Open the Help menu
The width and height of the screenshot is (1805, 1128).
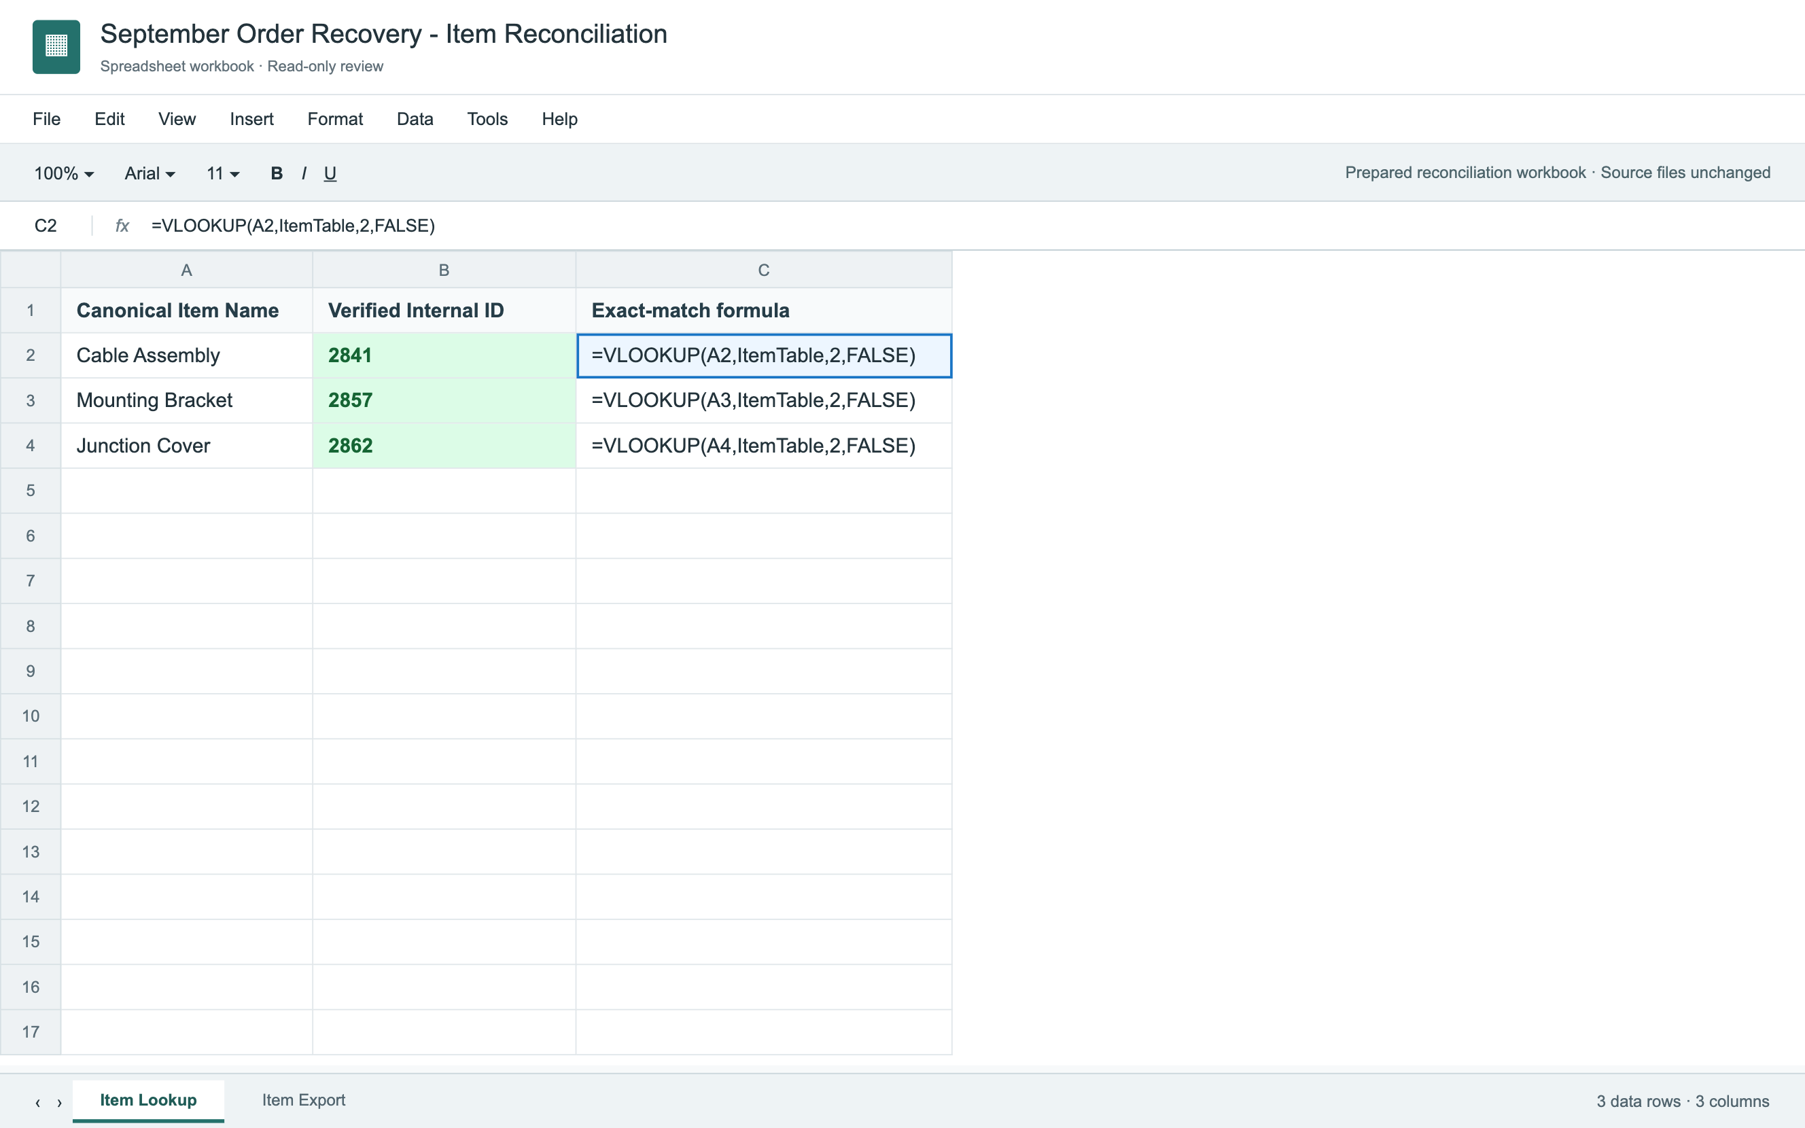click(x=559, y=119)
